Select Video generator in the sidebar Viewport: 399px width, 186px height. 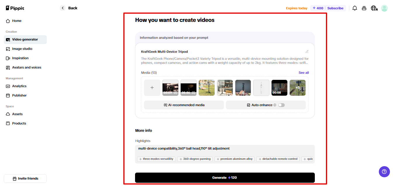pos(25,39)
